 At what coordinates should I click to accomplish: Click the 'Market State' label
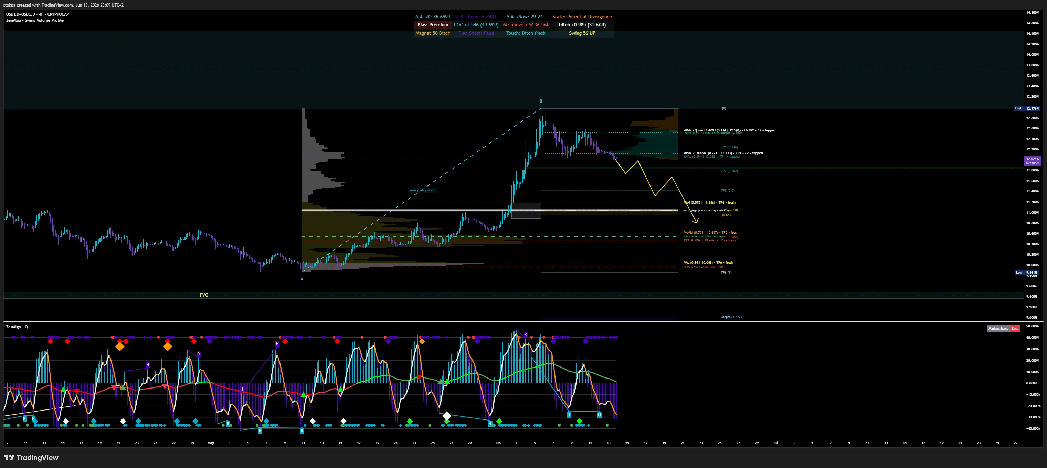click(998, 328)
